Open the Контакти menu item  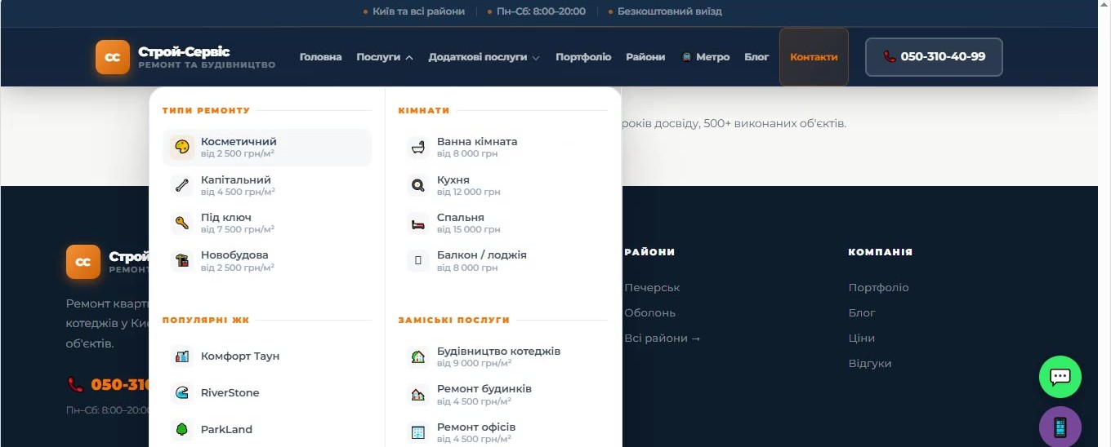(814, 57)
